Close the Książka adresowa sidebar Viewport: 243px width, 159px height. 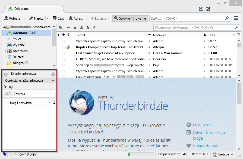click(x=53, y=74)
